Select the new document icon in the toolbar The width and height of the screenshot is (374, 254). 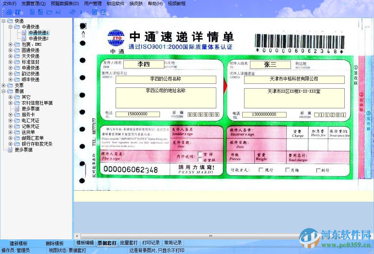pyautogui.click(x=32, y=12)
